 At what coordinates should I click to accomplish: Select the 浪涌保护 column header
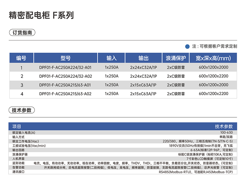pos(176,58)
